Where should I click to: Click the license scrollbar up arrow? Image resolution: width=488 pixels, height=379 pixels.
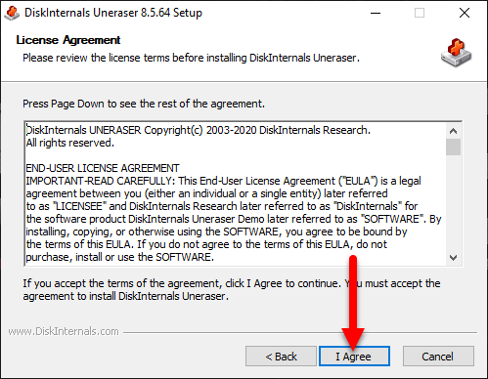[453, 131]
